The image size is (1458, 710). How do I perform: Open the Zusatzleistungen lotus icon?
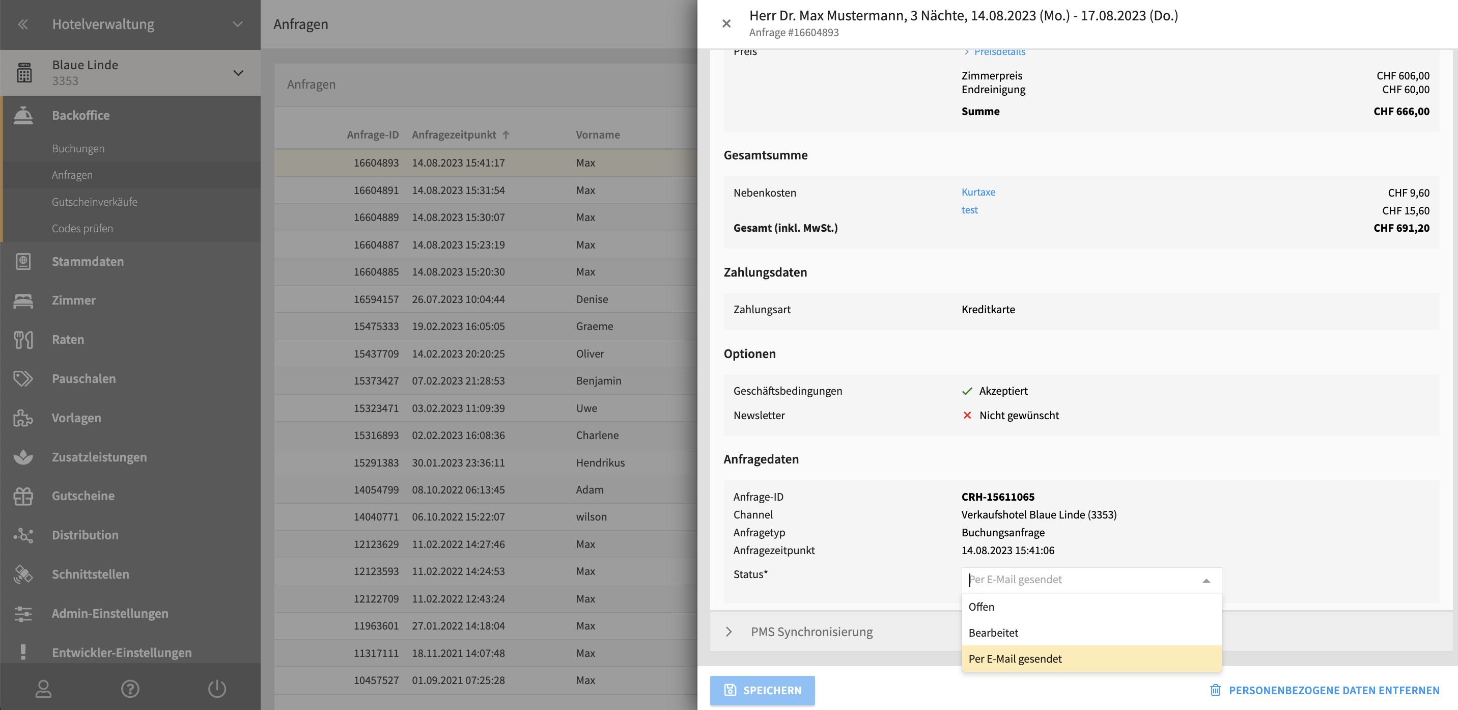(x=23, y=457)
